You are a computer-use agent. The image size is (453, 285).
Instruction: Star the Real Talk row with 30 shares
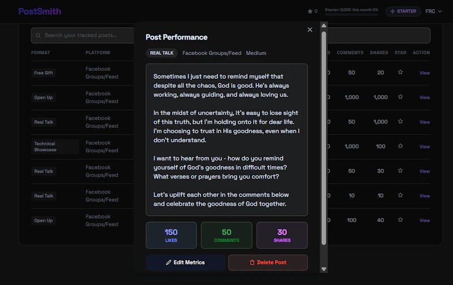pyautogui.click(x=400, y=171)
